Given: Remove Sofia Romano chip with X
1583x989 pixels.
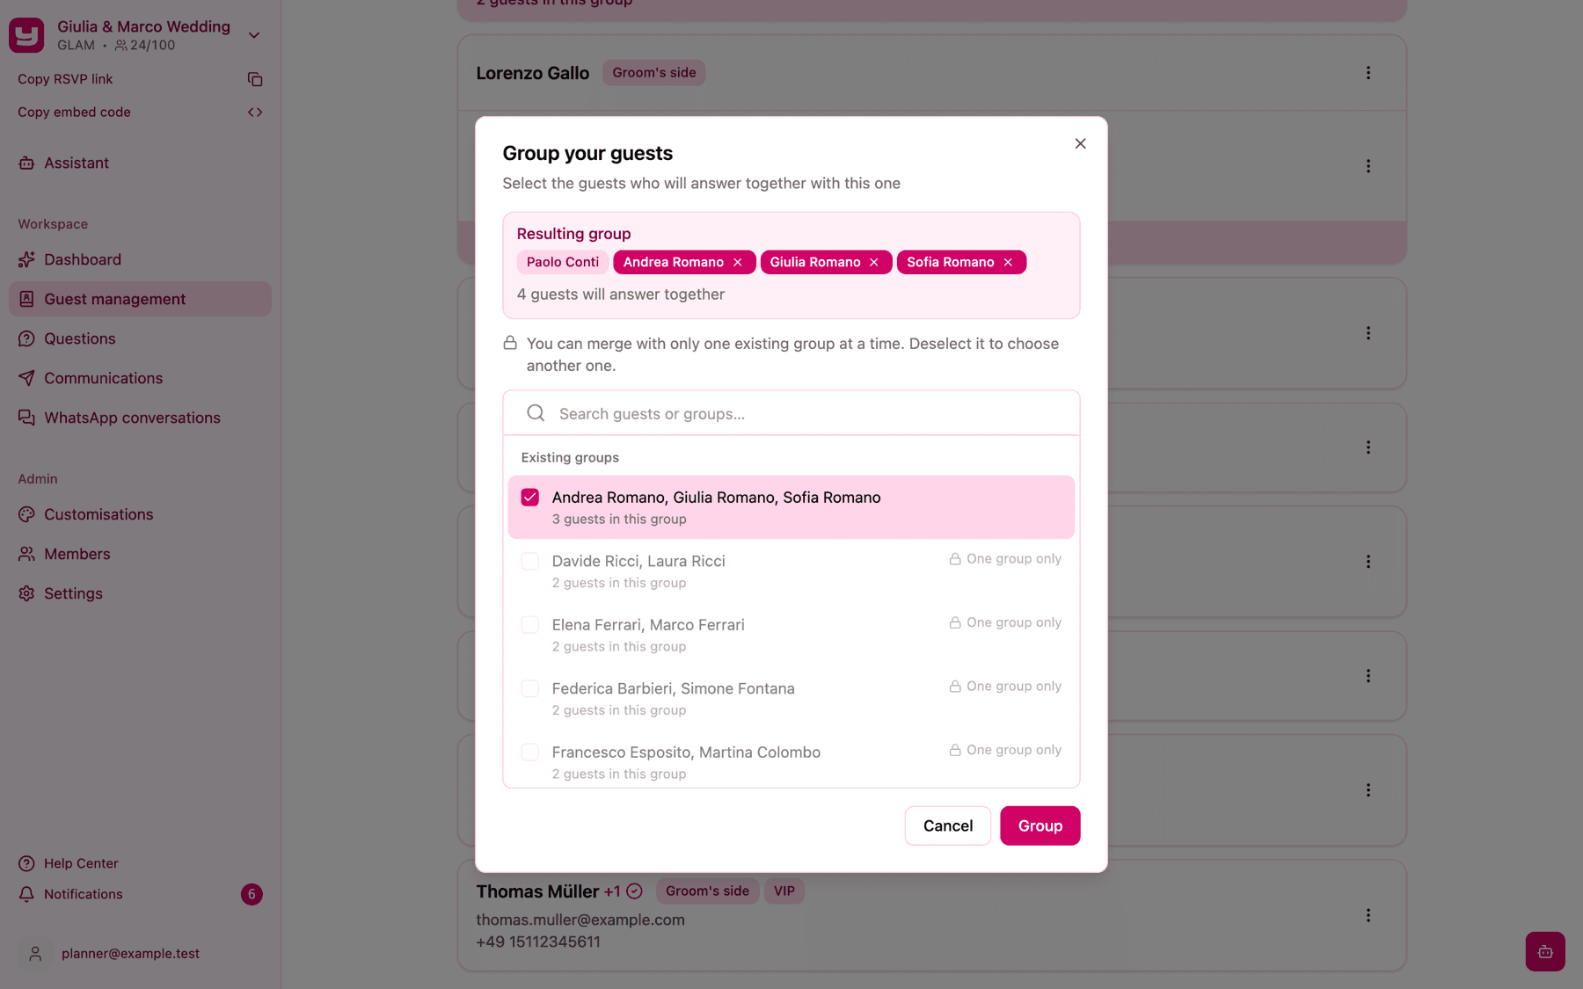Looking at the screenshot, I should pyautogui.click(x=1008, y=262).
